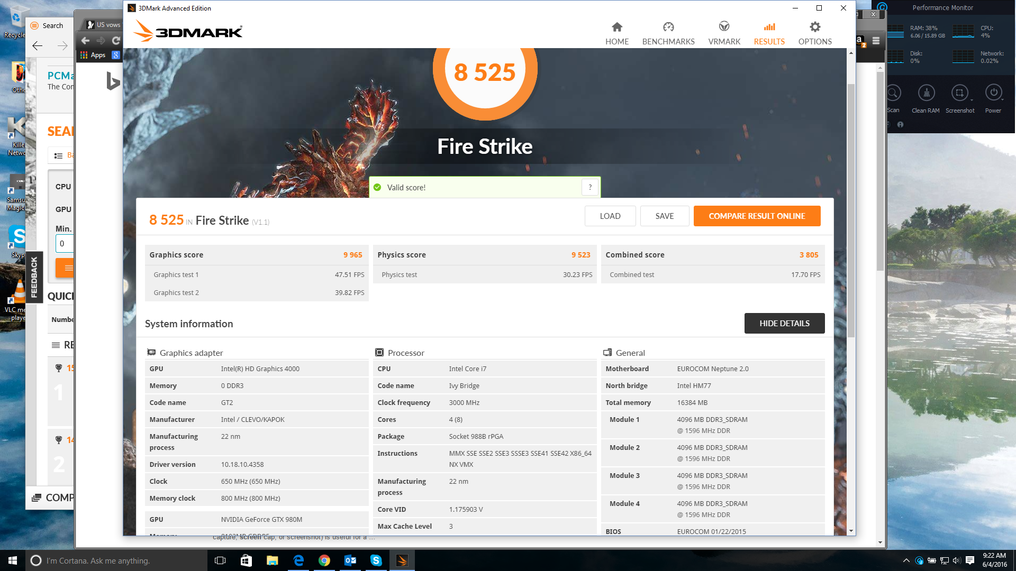Click Graphics test 2 row
The height and width of the screenshot is (571, 1016).
pos(257,292)
